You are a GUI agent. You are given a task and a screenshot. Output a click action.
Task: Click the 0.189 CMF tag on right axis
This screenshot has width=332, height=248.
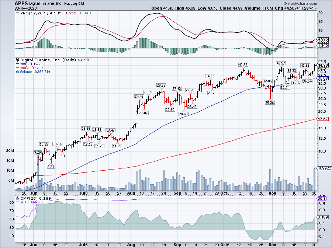(323, 217)
